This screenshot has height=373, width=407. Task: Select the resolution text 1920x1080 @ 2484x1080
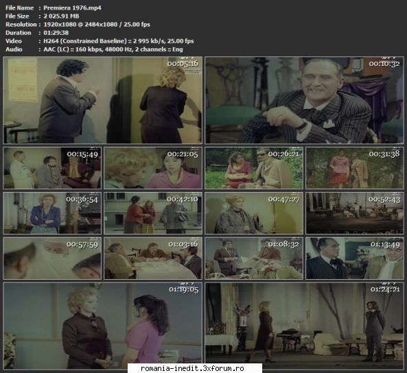coord(80,25)
